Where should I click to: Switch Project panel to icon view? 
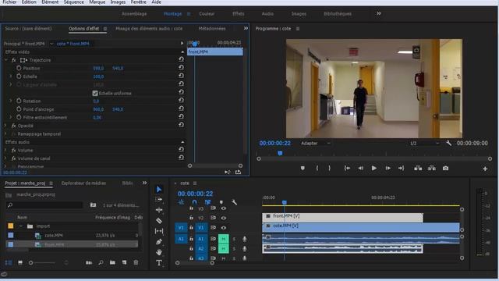[x=20, y=262]
